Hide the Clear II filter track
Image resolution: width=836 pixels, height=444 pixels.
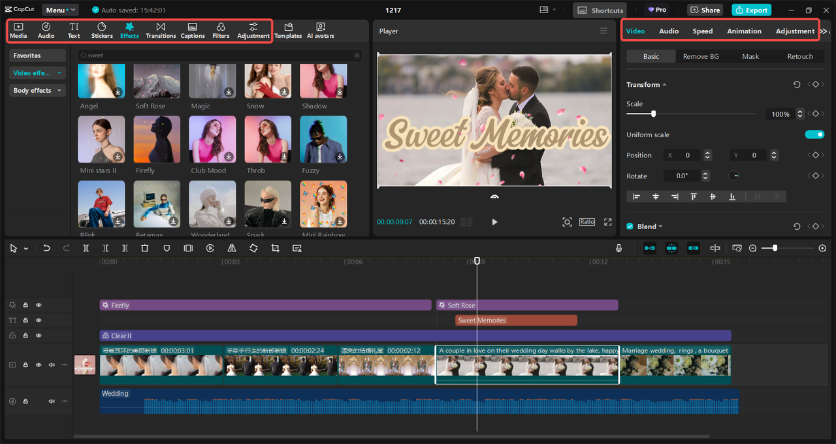[39, 336]
